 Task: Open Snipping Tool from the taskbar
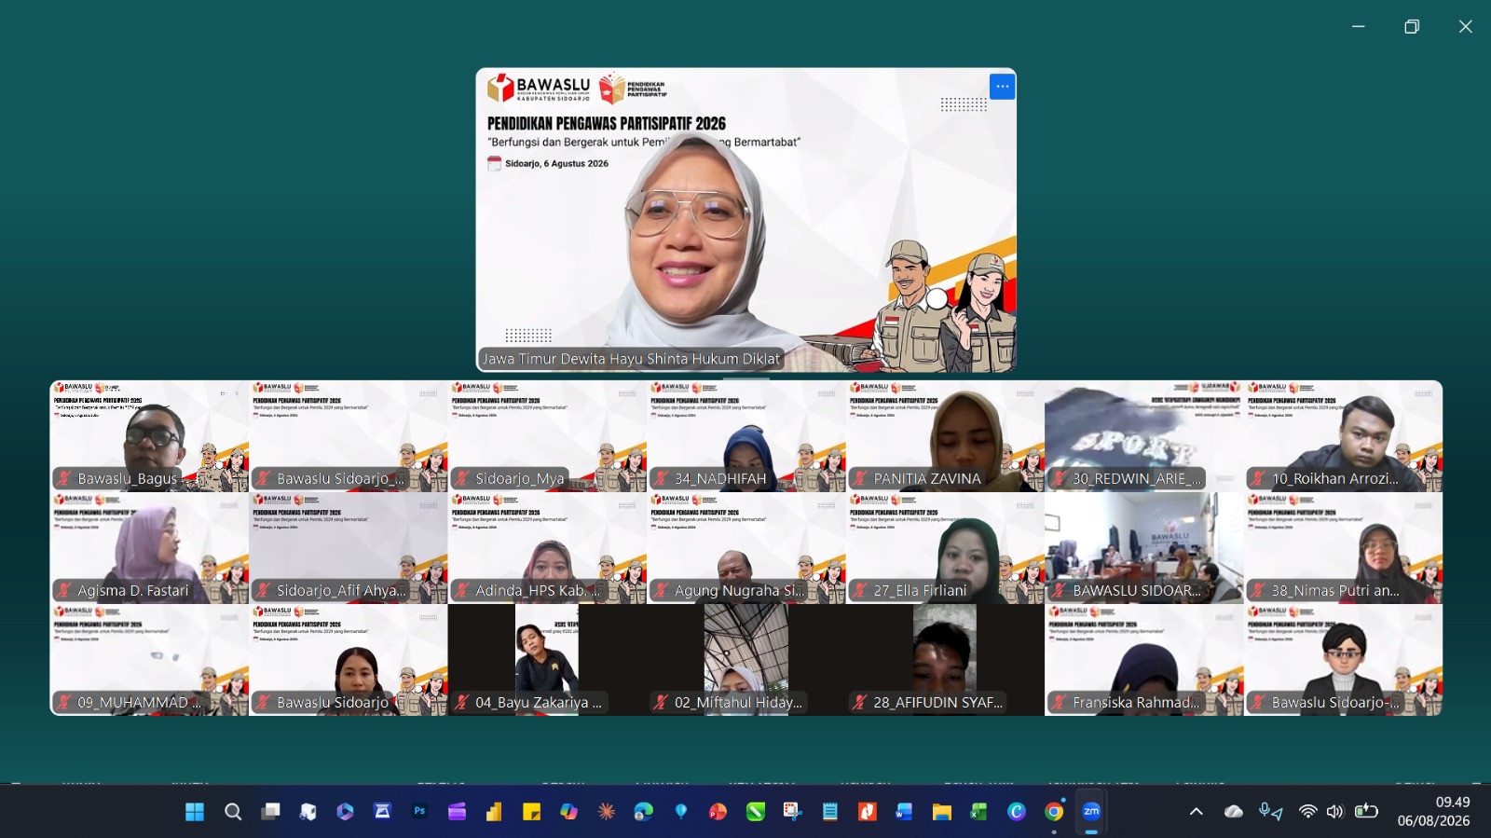(x=792, y=812)
